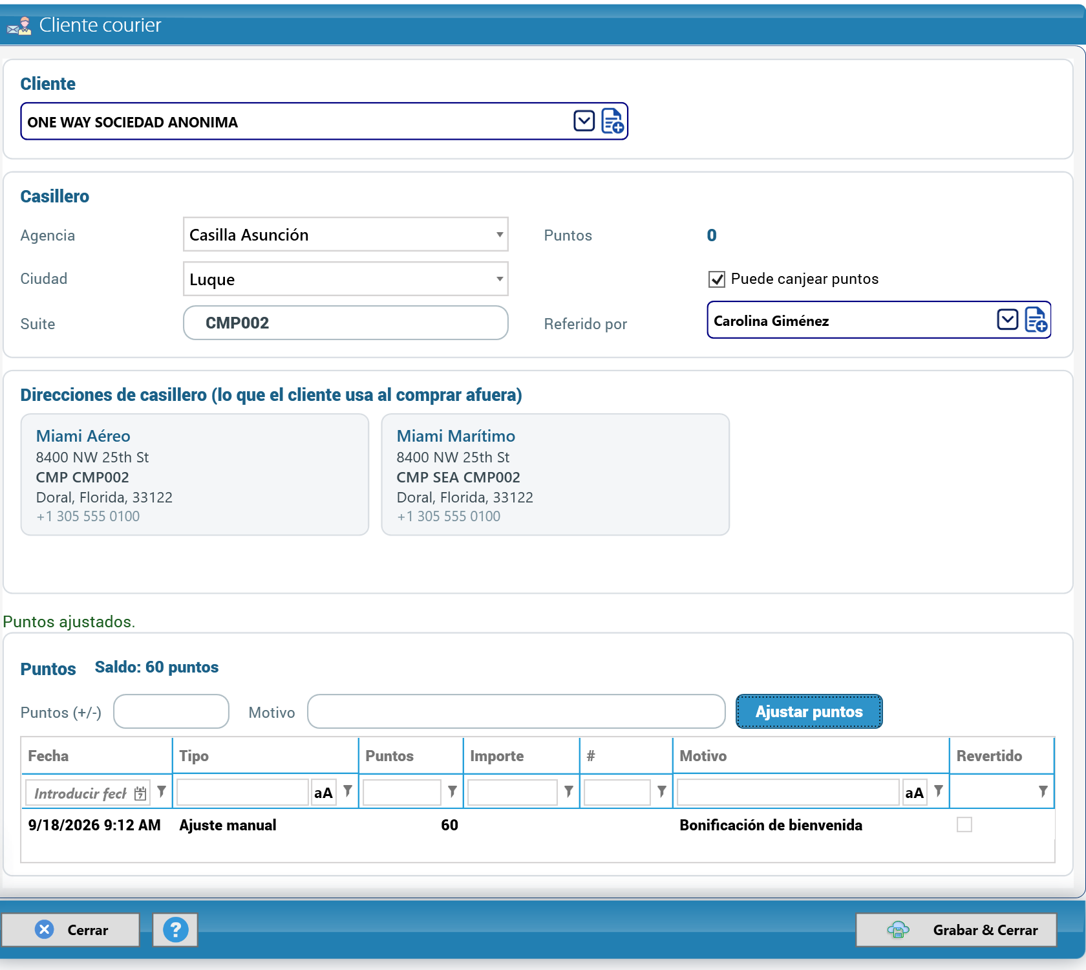Sort by the Puntos column header
Viewport: 1086px width, 970px height.
(410, 756)
